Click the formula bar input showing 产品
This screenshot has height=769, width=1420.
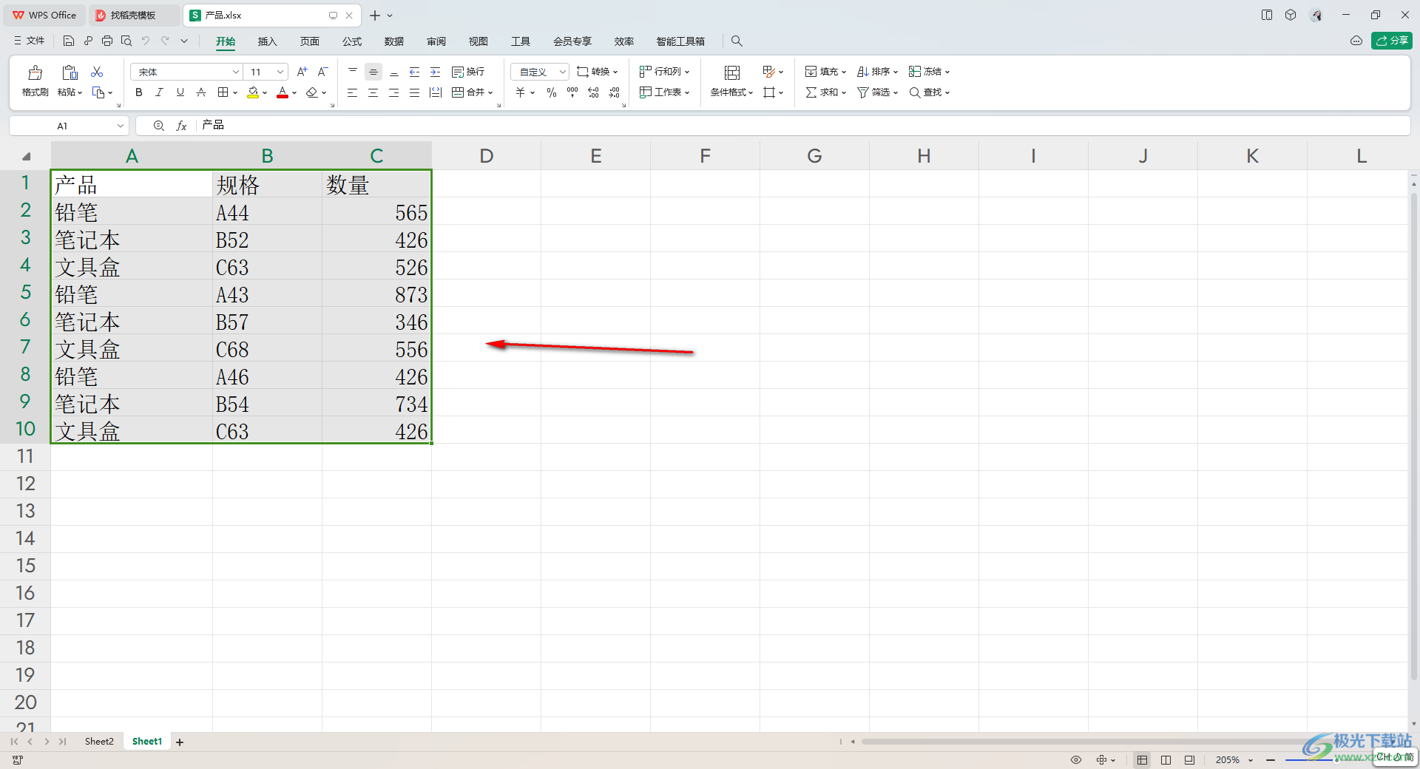802,126
